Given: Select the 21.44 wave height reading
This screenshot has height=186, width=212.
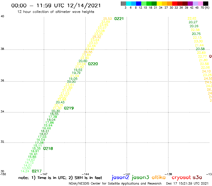Looking at the screenshot, I should pos(199,45).
